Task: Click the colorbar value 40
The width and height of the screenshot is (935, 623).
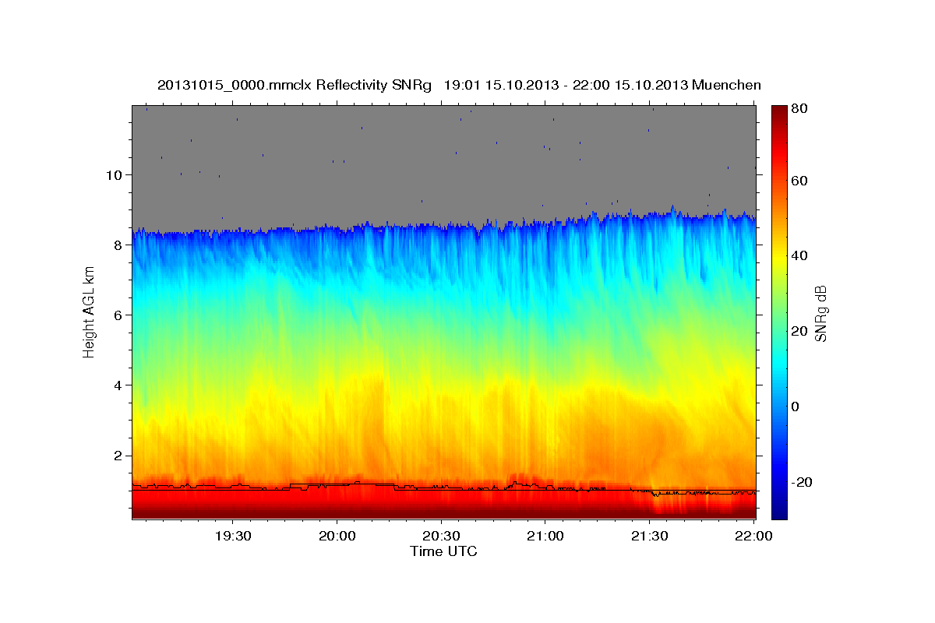Action: (x=801, y=255)
